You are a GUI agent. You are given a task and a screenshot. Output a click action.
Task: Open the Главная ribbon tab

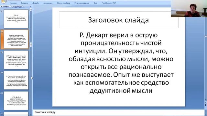click(13, 3)
